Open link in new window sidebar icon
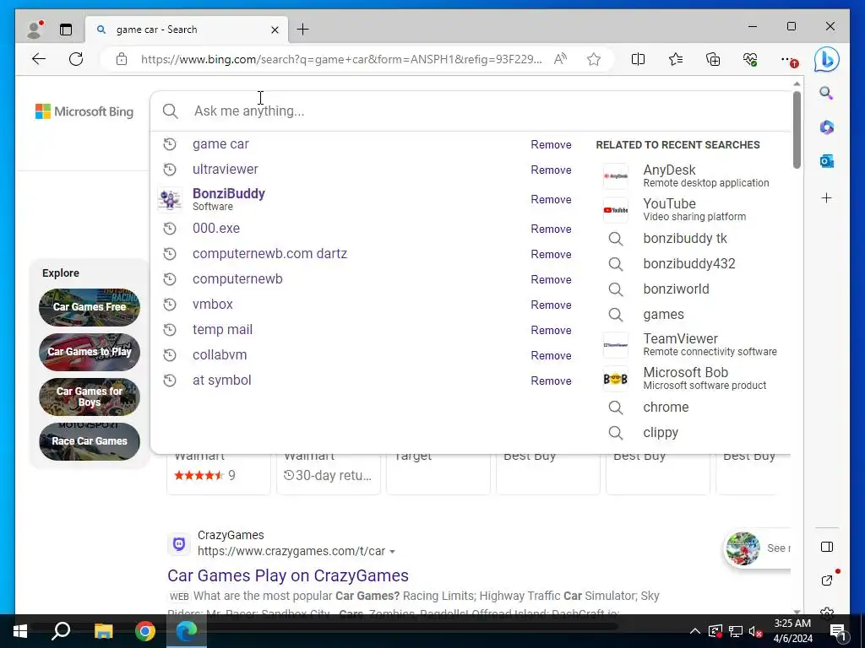865x648 pixels. pyautogui.click(x=827, y=580)
